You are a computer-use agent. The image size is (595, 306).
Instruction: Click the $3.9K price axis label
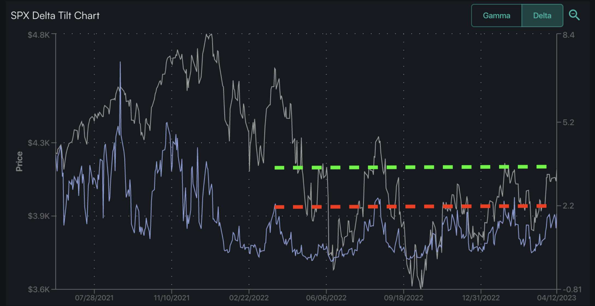[x=39, y=216]
